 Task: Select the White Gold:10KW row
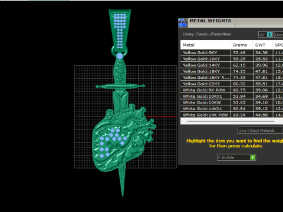point(232,102)
